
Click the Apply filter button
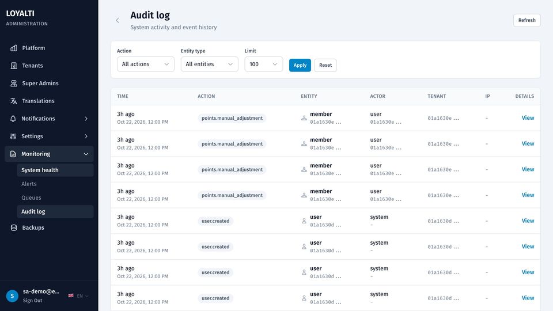pyautogui.click(x=300, y=65)
